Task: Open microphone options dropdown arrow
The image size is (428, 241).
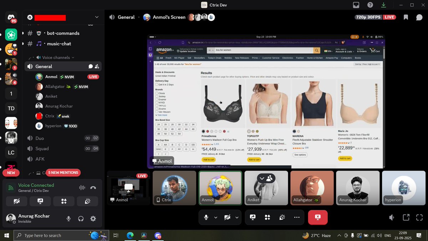Action: 215,217
